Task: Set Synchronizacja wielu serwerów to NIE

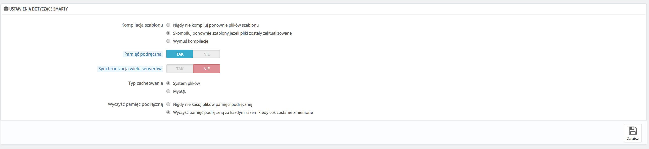Action: (207, 68)
